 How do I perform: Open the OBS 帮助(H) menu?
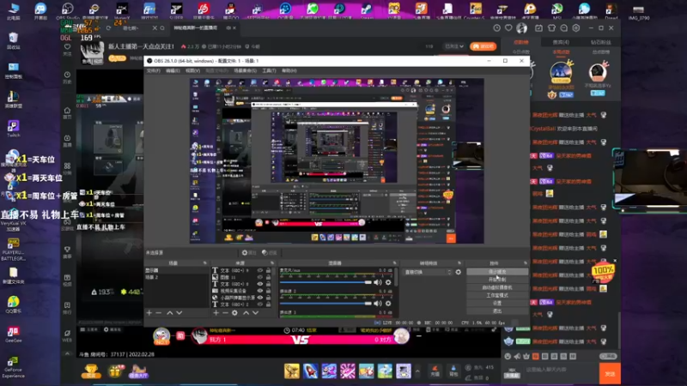pos(289,70)
